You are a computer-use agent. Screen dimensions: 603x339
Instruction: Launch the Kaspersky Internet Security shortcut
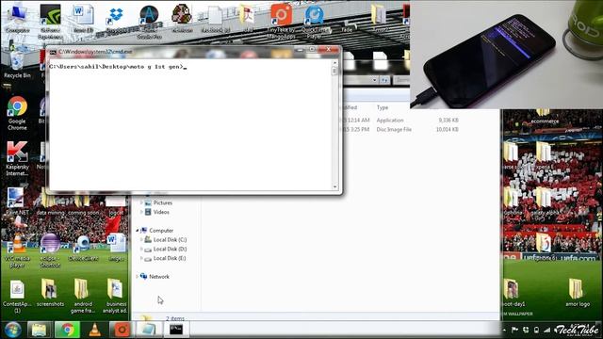coord(17,158)
